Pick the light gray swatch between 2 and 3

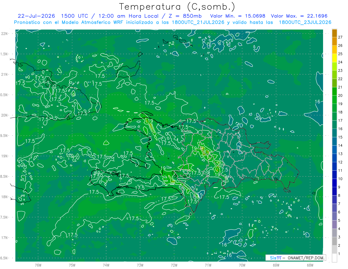(334, 241)
